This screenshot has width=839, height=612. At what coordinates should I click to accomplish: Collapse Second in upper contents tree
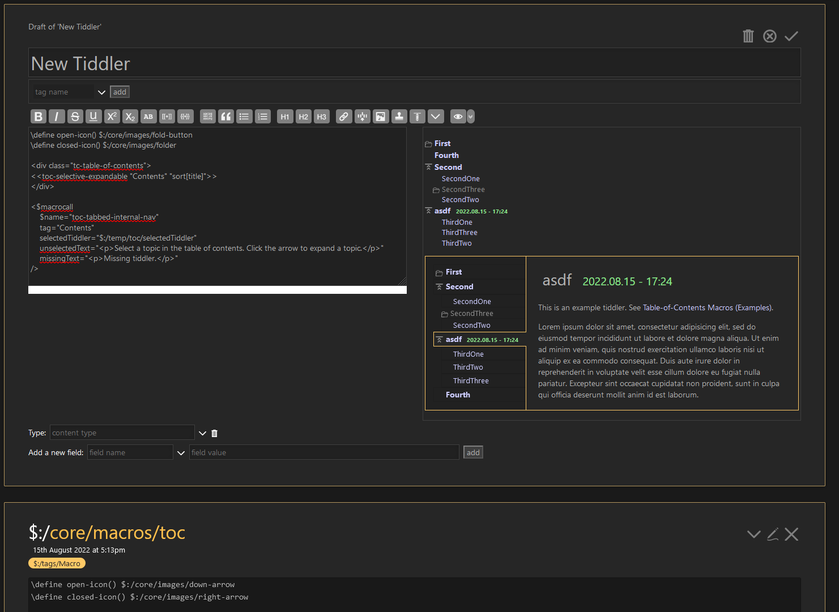428,168
